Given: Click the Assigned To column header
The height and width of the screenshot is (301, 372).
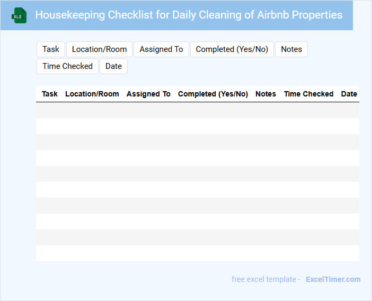Looking at the screenshot, I should pos(148,94).
